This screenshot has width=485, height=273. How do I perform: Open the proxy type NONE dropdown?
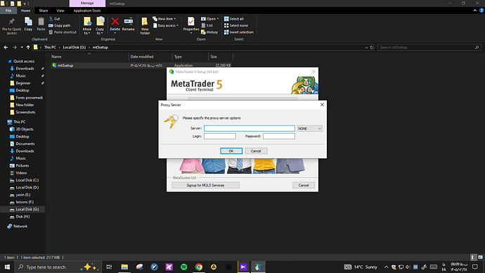309,129
